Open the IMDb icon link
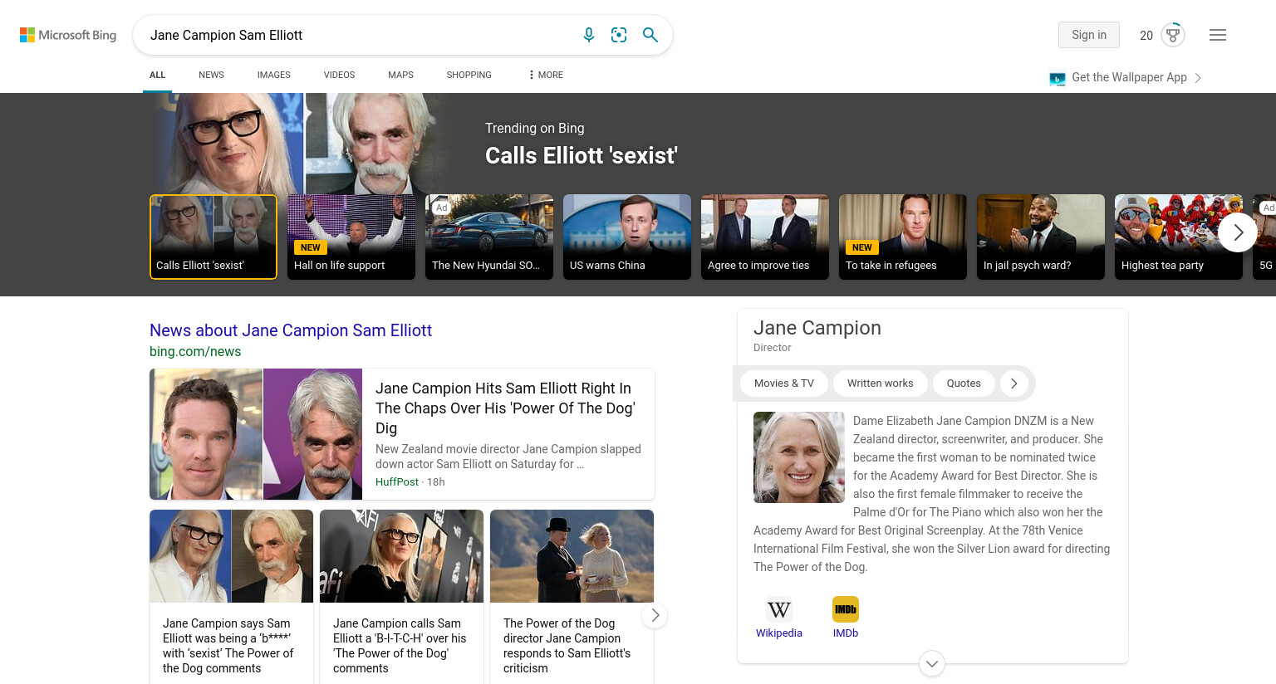The image size is (1276, 684). click(846, 609)
